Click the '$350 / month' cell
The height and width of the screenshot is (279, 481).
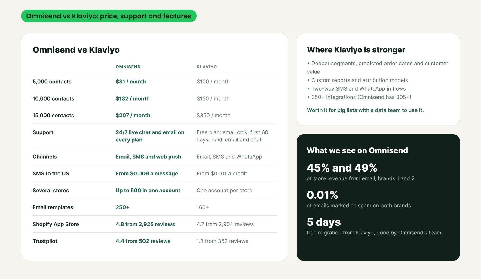pos(213,115)
